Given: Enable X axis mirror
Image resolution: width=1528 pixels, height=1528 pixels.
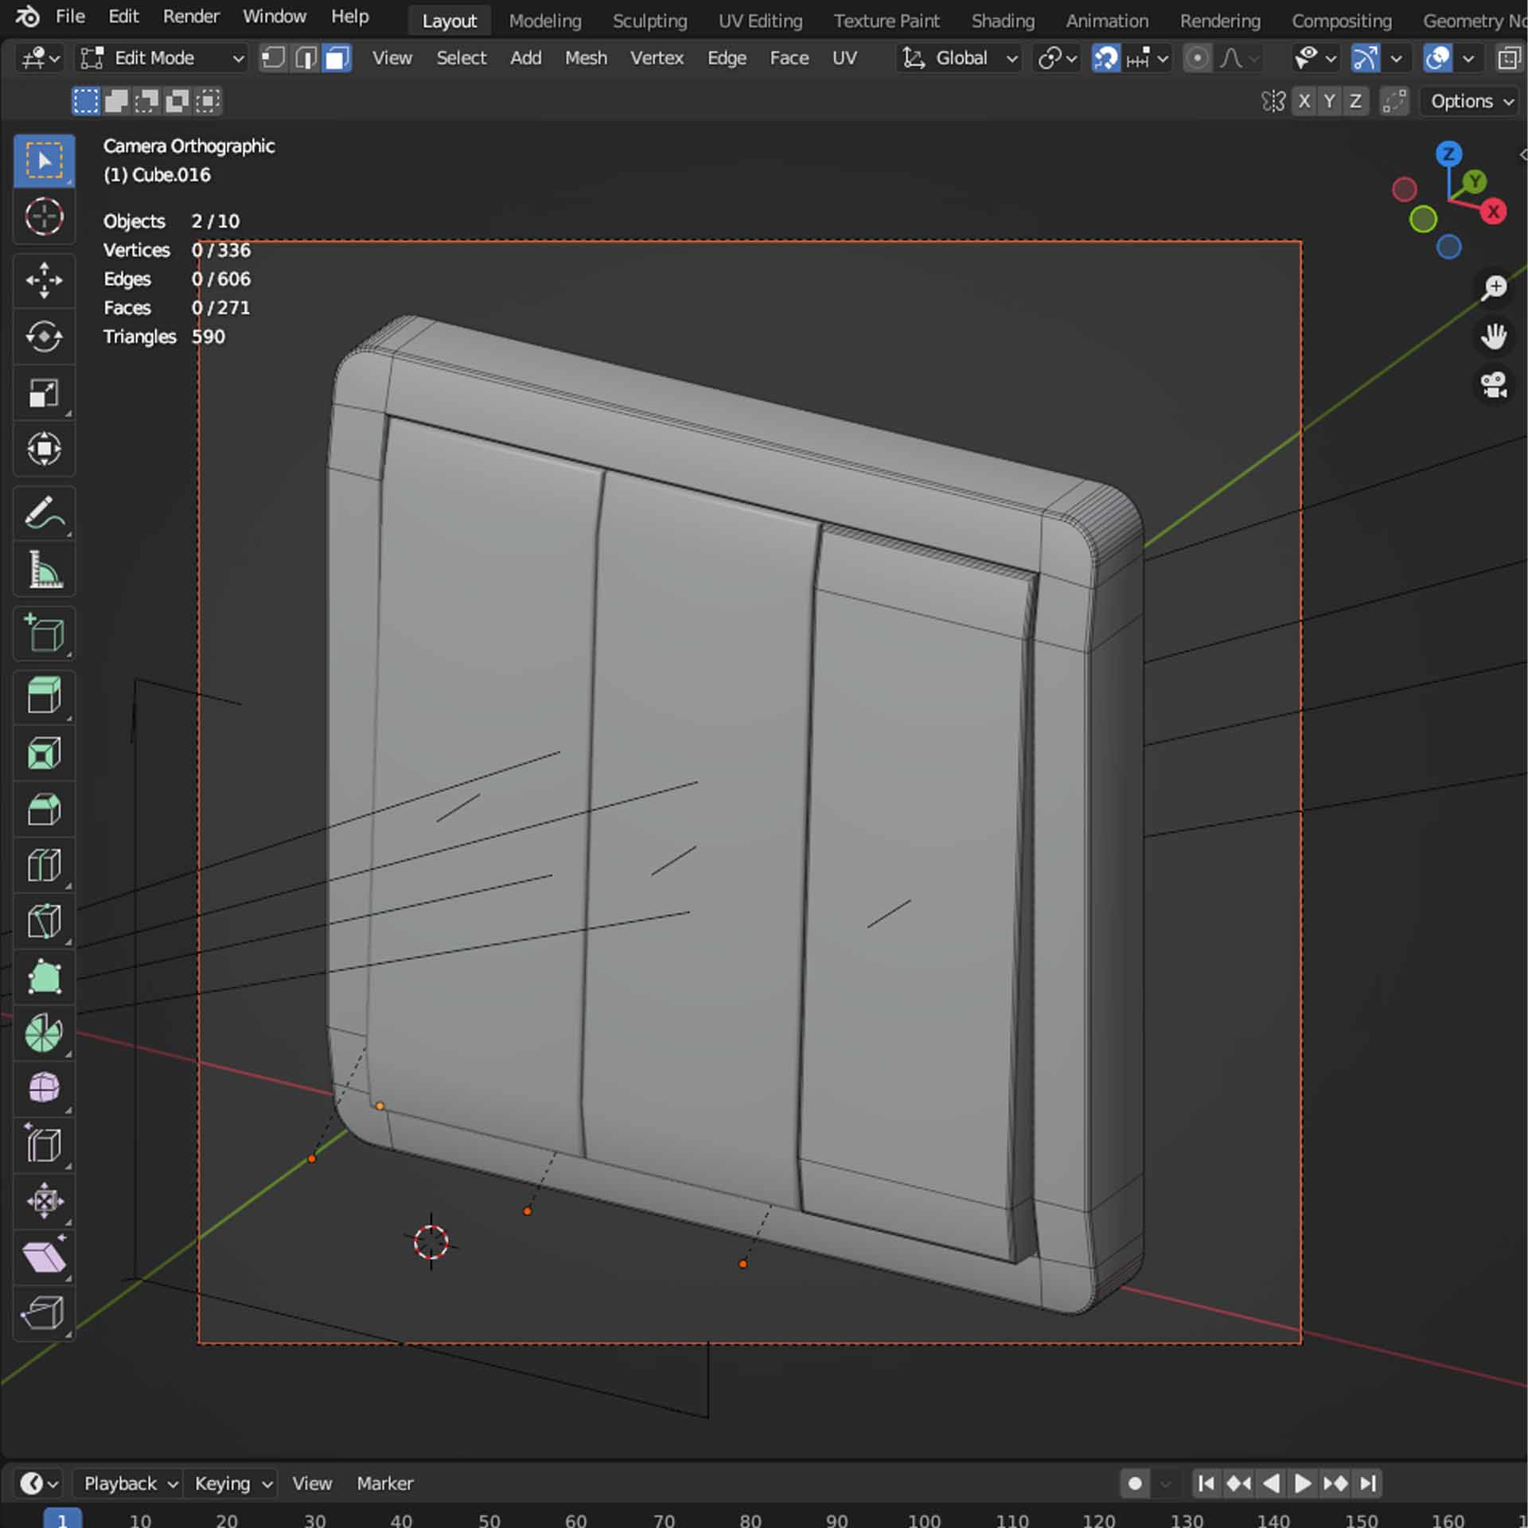Looking at the screenshot, I should click(1304, 101).
